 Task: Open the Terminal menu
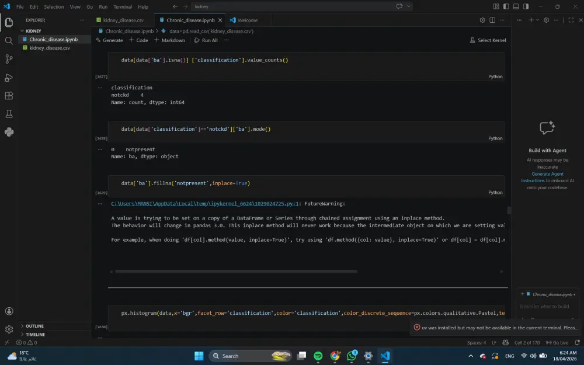click(123, 7)
